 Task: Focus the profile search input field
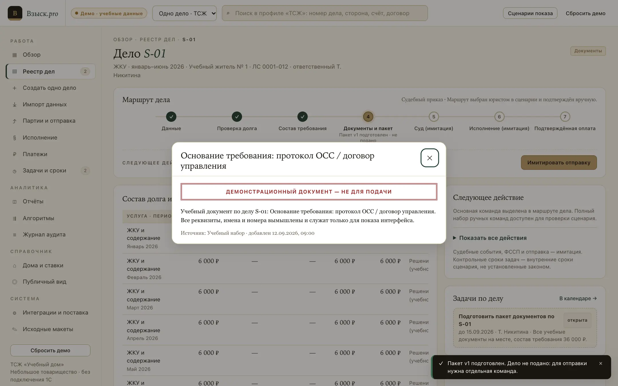(325, 13)
